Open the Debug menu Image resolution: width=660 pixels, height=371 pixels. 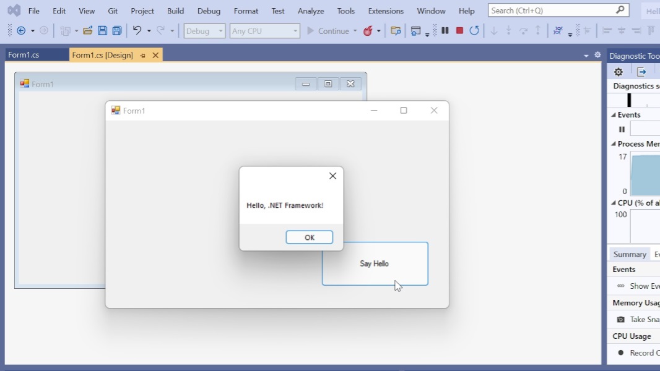[x=209, y=11]
